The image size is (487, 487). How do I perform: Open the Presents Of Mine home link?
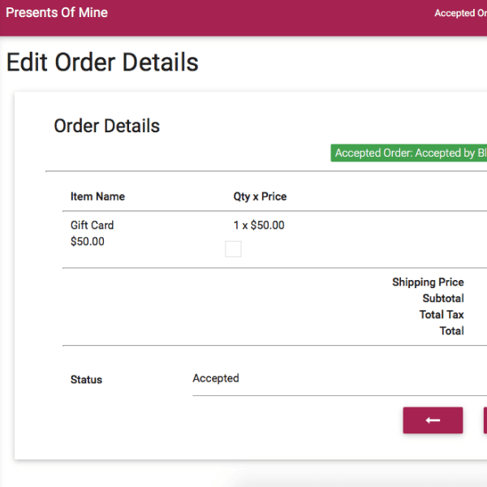[57, 13]
